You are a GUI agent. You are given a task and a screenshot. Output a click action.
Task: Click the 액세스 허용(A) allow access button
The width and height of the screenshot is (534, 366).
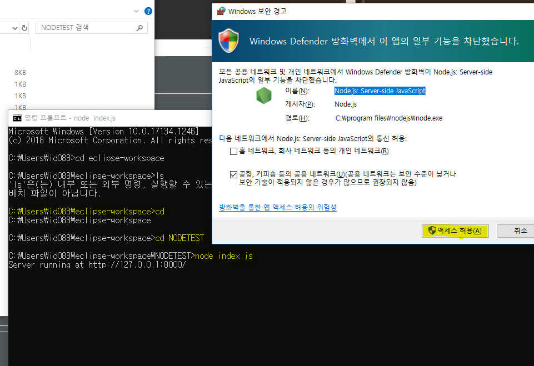455,231
